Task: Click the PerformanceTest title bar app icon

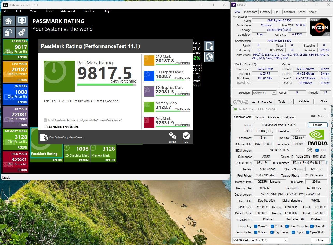Action: 5,5
